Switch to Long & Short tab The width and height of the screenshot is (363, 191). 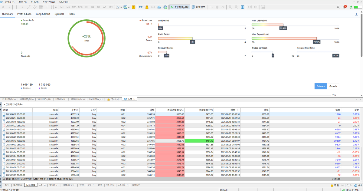click(43, 14)
